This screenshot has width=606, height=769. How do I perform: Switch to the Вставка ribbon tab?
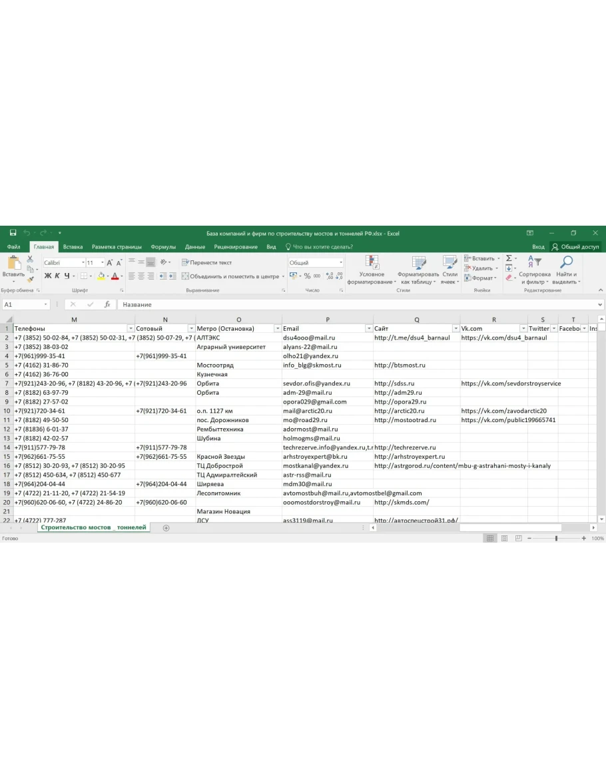click(x=73, y=247)
